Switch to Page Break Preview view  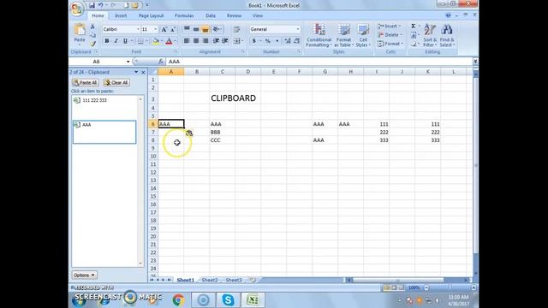[402, 287]
